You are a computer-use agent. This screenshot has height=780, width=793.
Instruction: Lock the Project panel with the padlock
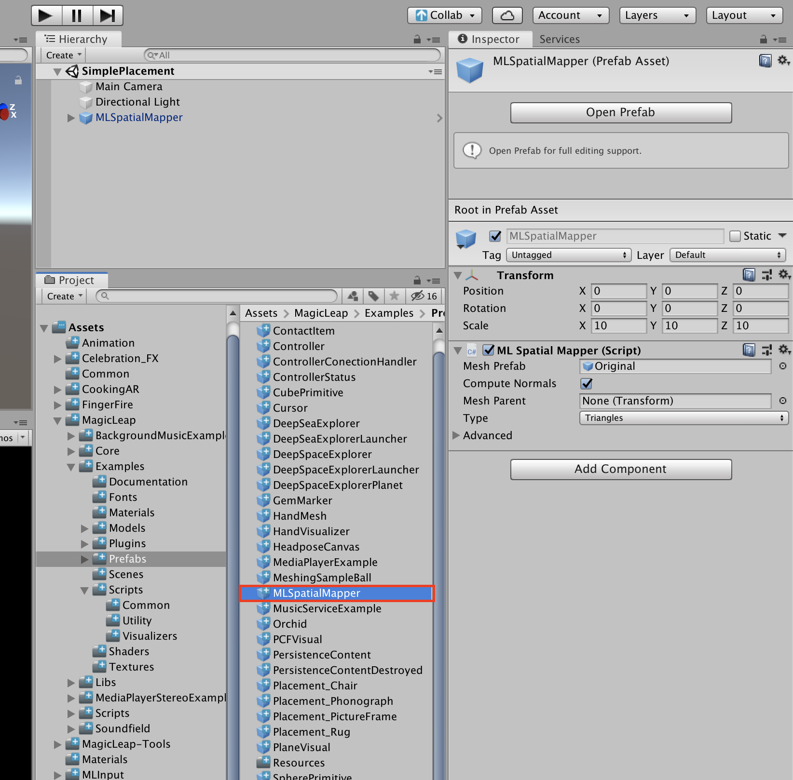pyautogui.click(x=417, y=280)
